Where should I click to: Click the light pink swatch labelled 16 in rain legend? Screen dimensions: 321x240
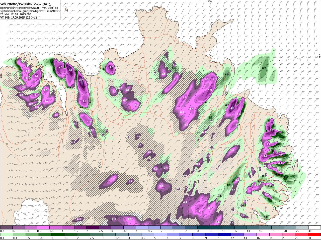263,234
